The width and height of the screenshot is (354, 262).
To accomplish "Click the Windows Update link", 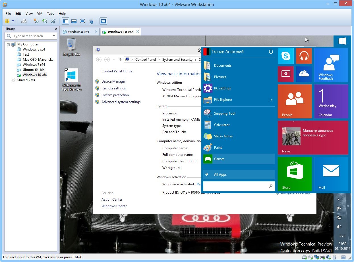I will tap(114, 206).
